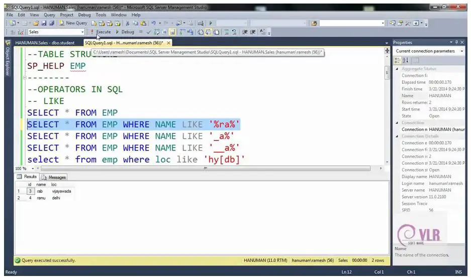Click the Specify Template Parameters icon
471x278 pixels.
click(262, 32)
